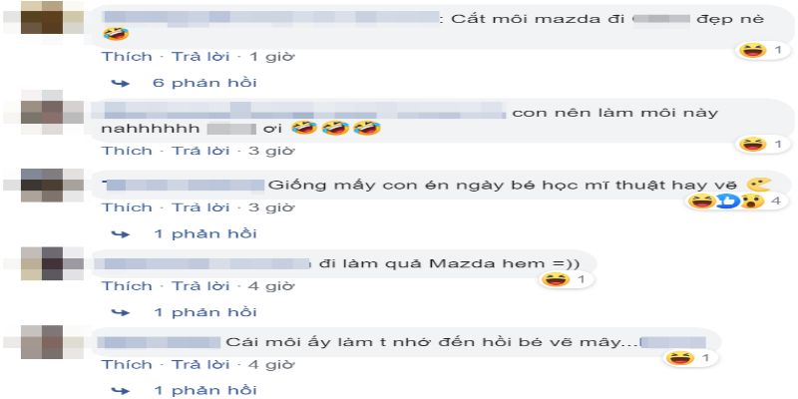Screen dimensions: 798x399
Task: Open avatar of the 'Mazda hem' commenter
Action: click(x=42, y=263)
